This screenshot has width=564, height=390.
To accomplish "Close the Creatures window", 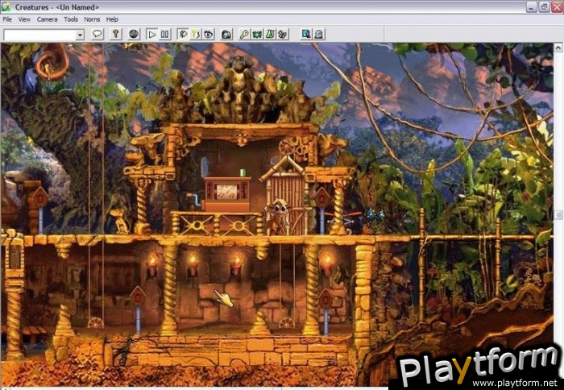I will 557,6.
